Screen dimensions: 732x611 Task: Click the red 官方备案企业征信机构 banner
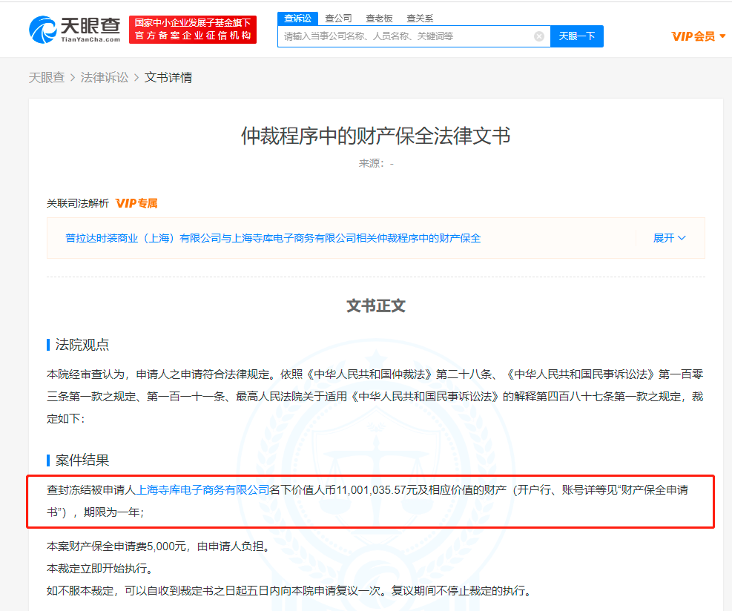[193, 30]
